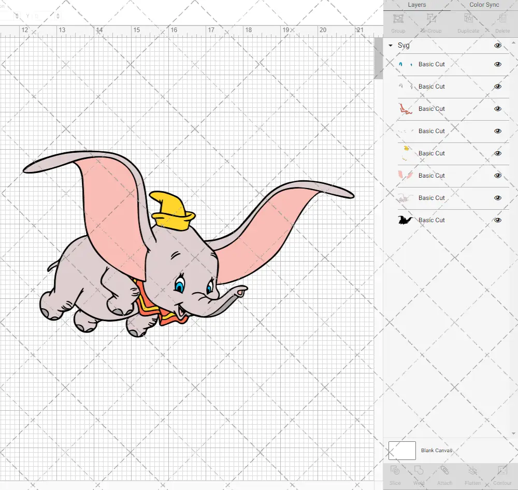Click the Layers panel scroll down arrow

[x=513, y=434]
